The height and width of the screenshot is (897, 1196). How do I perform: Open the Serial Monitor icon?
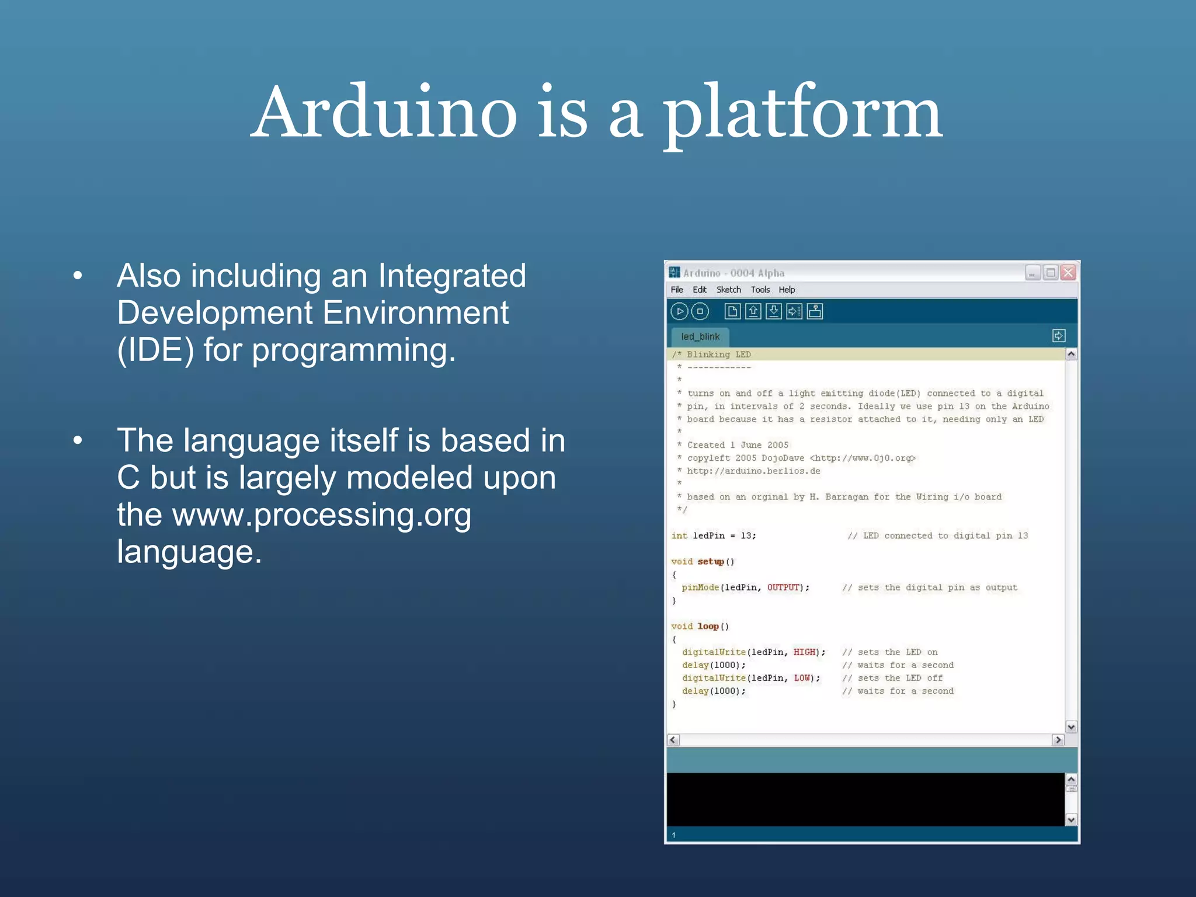coord(815,311)
